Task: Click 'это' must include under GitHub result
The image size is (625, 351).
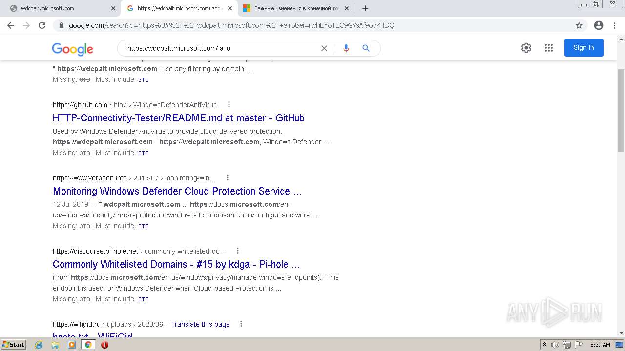Action: 144,153
